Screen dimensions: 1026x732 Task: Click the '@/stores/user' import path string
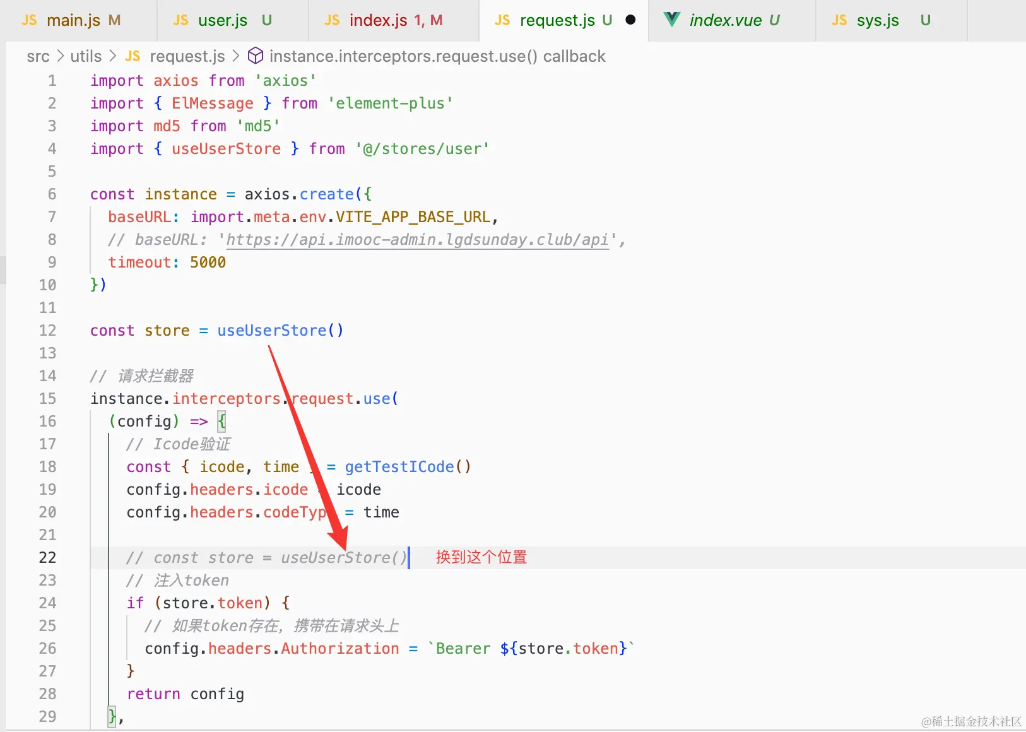coord(422,149)
